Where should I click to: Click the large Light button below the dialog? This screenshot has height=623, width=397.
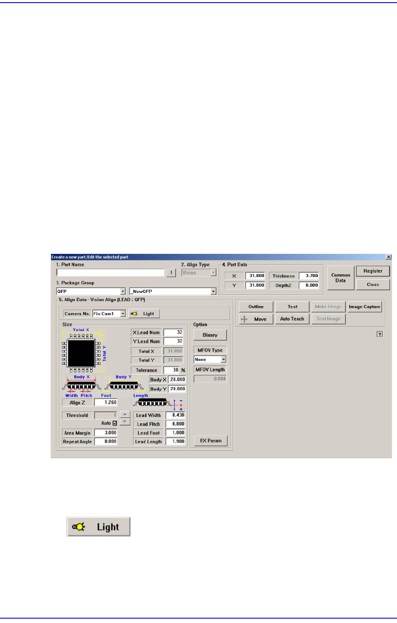pyautogui.click(x=98, y=527)
